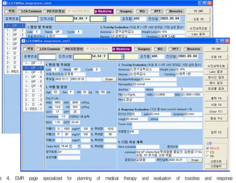Select Surgery radio in the back window
236x183 pixels.
coord(117,12)
